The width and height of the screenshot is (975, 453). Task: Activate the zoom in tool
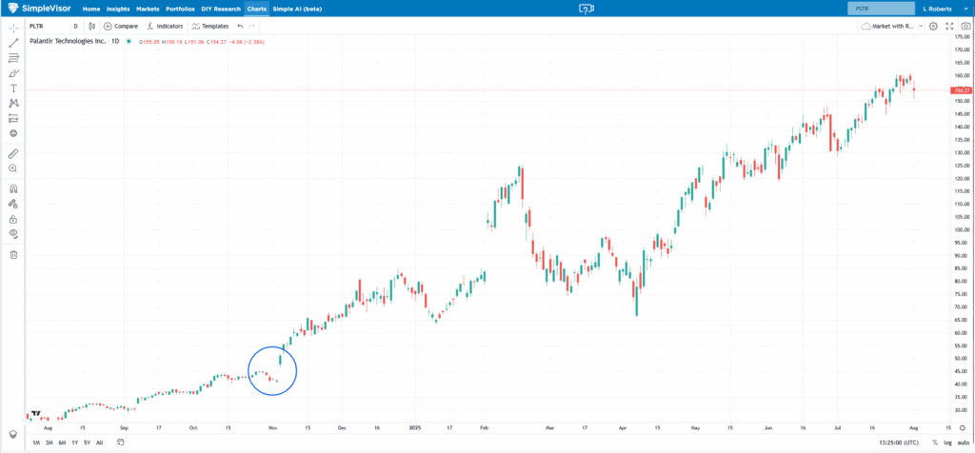click(x=13, y=168)
